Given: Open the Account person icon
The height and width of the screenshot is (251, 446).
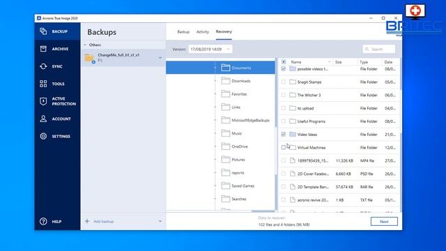Looking at the screenshot, I should (x=43, y=119).
